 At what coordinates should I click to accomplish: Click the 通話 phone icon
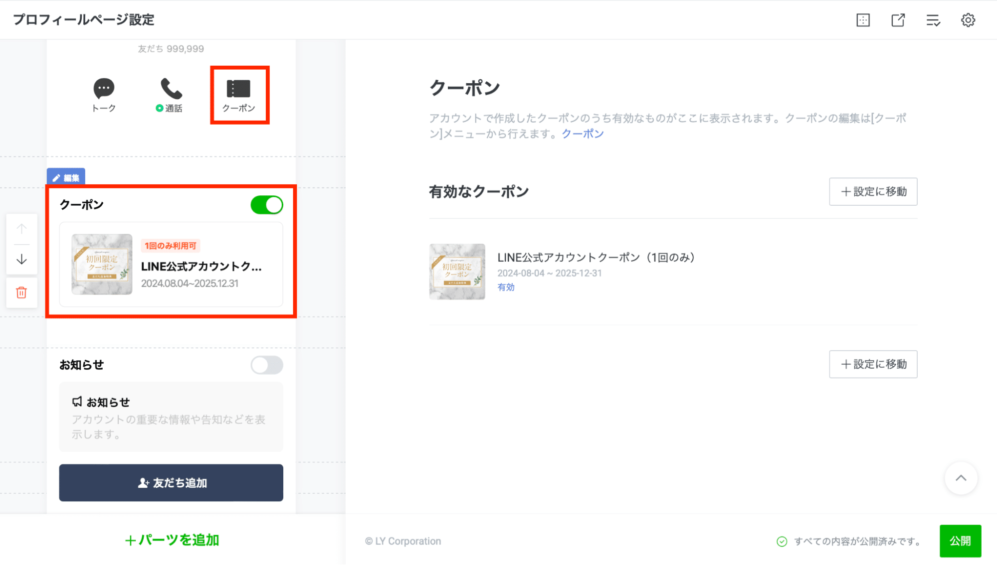pos(171,89)
